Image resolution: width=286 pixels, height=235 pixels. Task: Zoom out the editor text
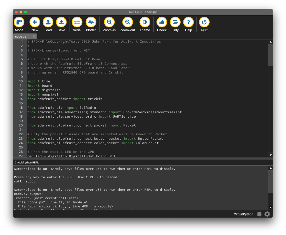tap(127, 22)
